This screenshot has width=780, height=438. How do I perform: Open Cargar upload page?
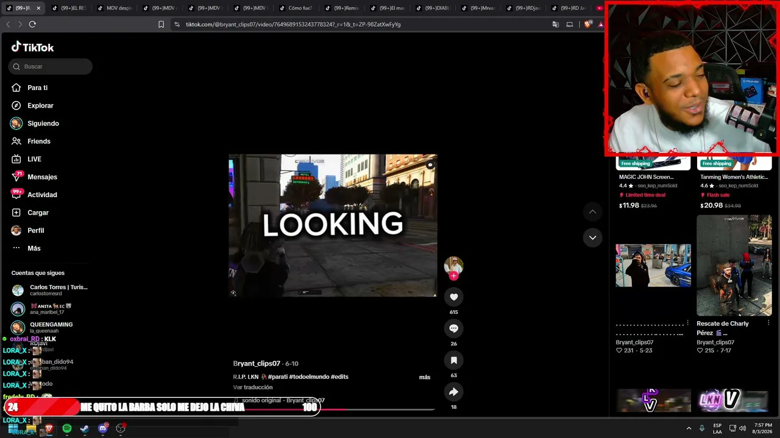pos(38,212)
